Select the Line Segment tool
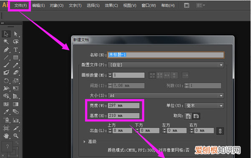Screen dimensions: 251x158 [x=6, y=57]
